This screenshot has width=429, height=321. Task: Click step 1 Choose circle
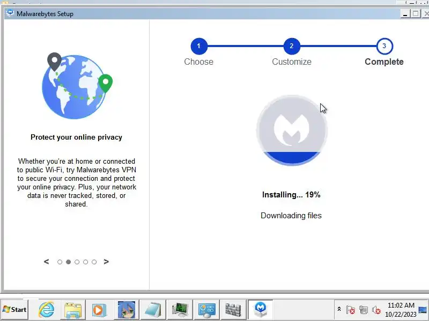click(x=199, y=46)
